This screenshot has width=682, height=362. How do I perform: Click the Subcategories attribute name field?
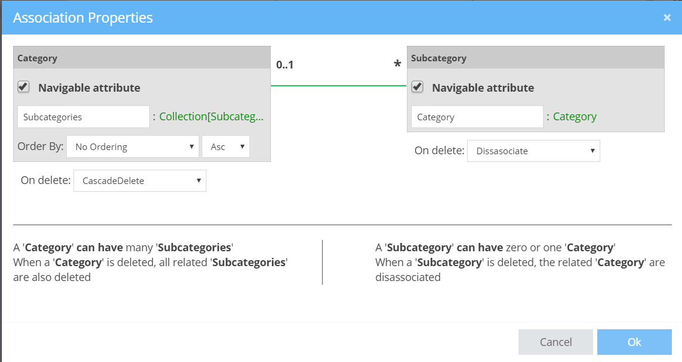tap(83, 116)
